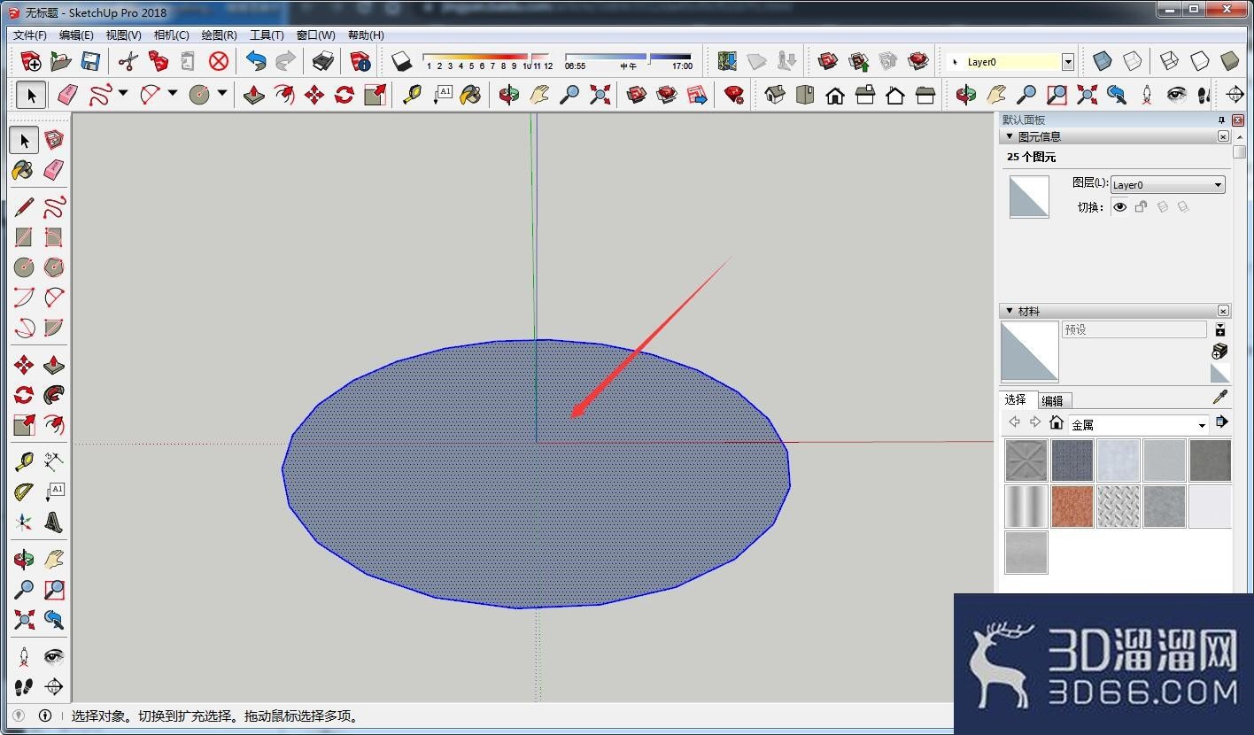The image size is (1254, 735).
Task: Click the materials home button
Action: tap(1056, 423)
